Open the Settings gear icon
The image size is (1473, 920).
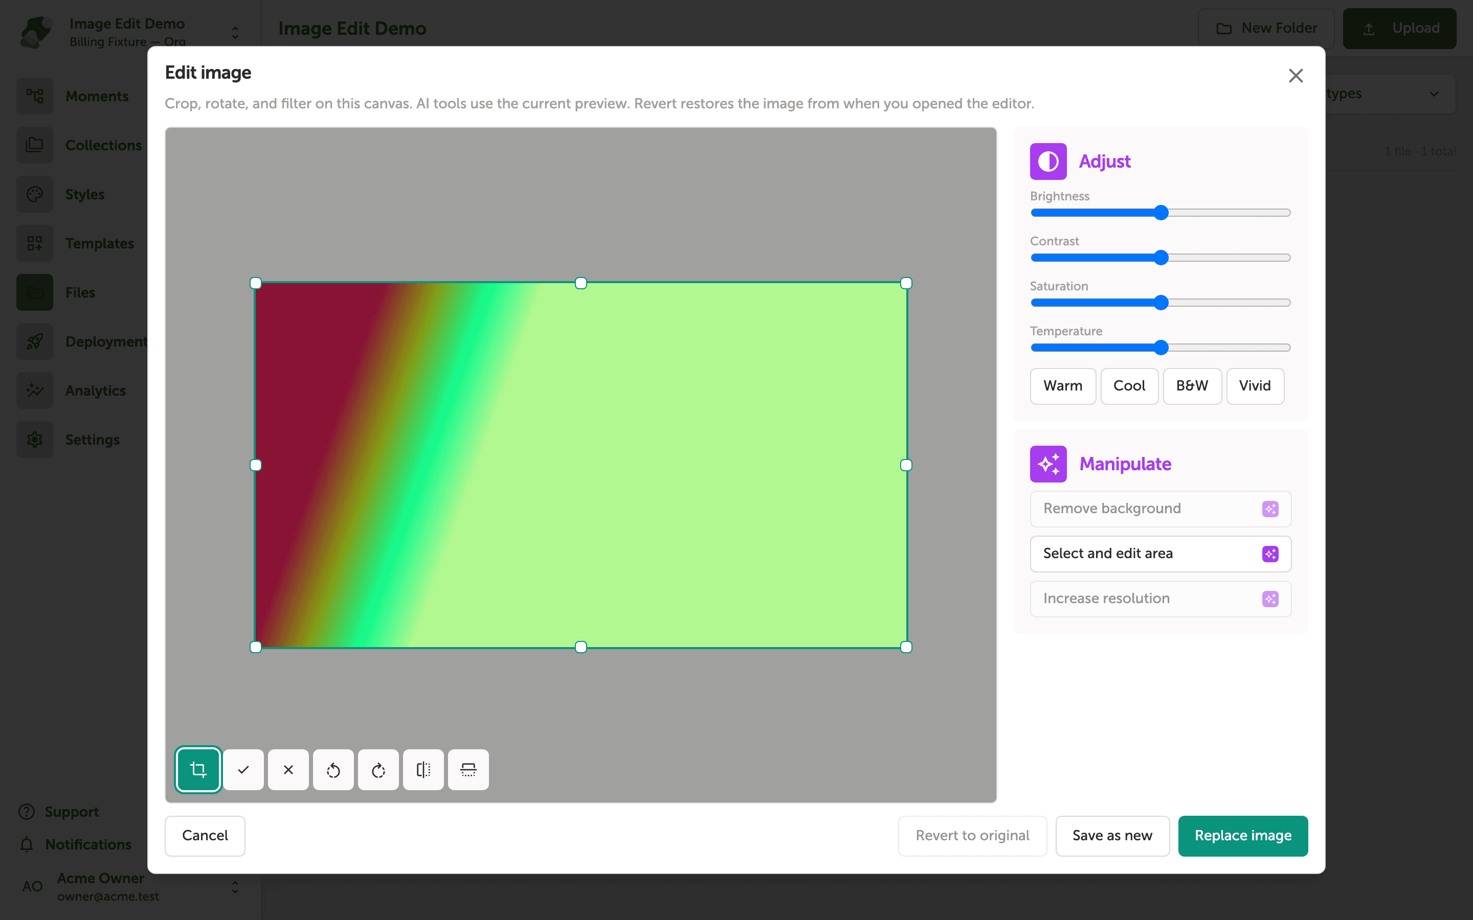coord(35,440)
